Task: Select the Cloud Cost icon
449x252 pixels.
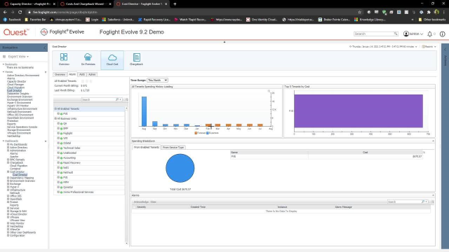Action: (x=112, y=60)
